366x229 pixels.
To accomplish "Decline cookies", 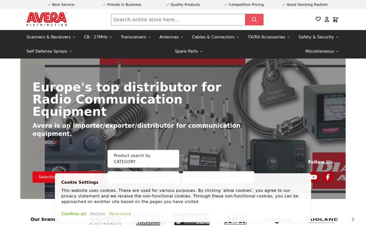I will click(x=97, y=214).
